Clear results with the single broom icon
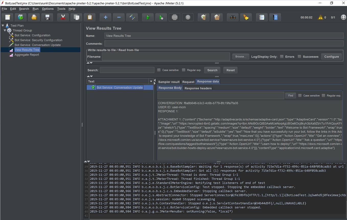Viewport: 347px width, 220px height. click(x=204, y=17)
